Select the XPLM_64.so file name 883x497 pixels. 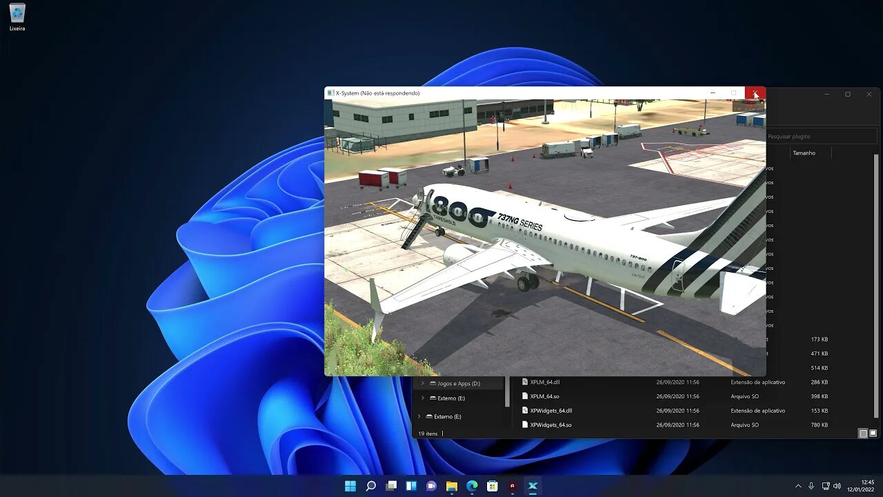pyautogui.click(x=544, y=396)
